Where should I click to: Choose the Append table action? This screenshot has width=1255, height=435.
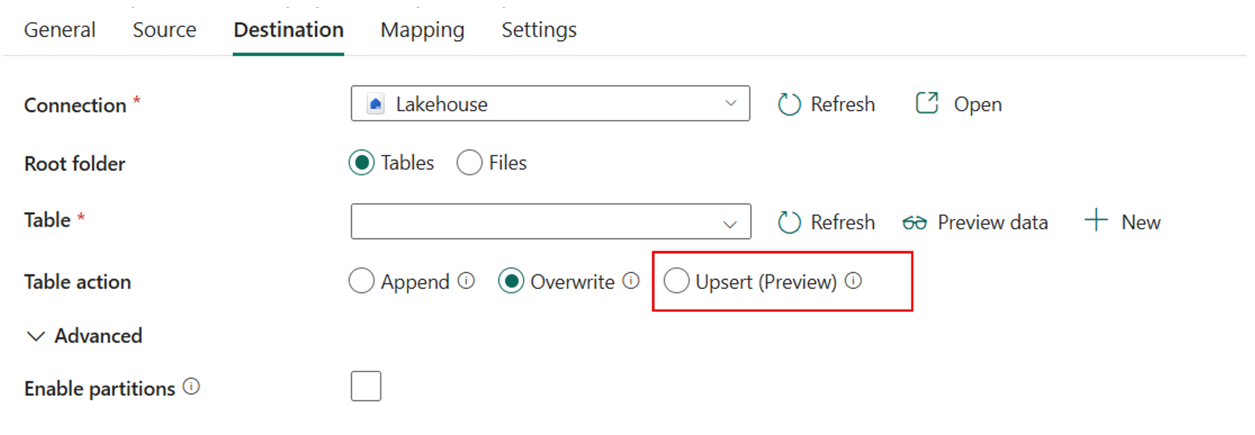point(362,281)
